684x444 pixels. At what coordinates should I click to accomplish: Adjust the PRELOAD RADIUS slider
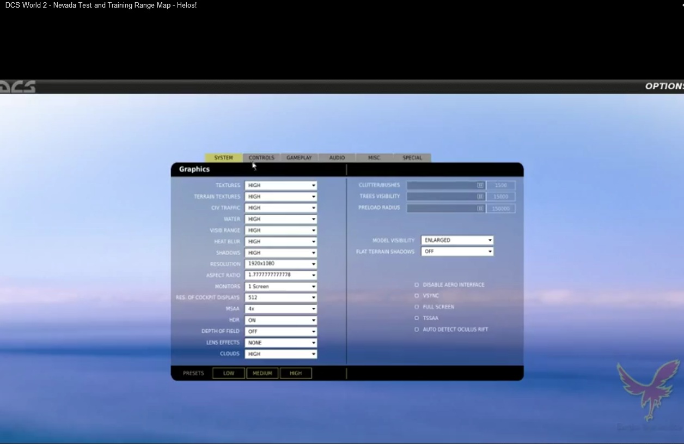(445, 208)
